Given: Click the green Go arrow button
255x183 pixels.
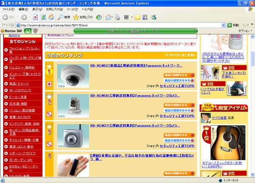Looking at the screenshot, I should pyautogui.click(x=229, y=25).
